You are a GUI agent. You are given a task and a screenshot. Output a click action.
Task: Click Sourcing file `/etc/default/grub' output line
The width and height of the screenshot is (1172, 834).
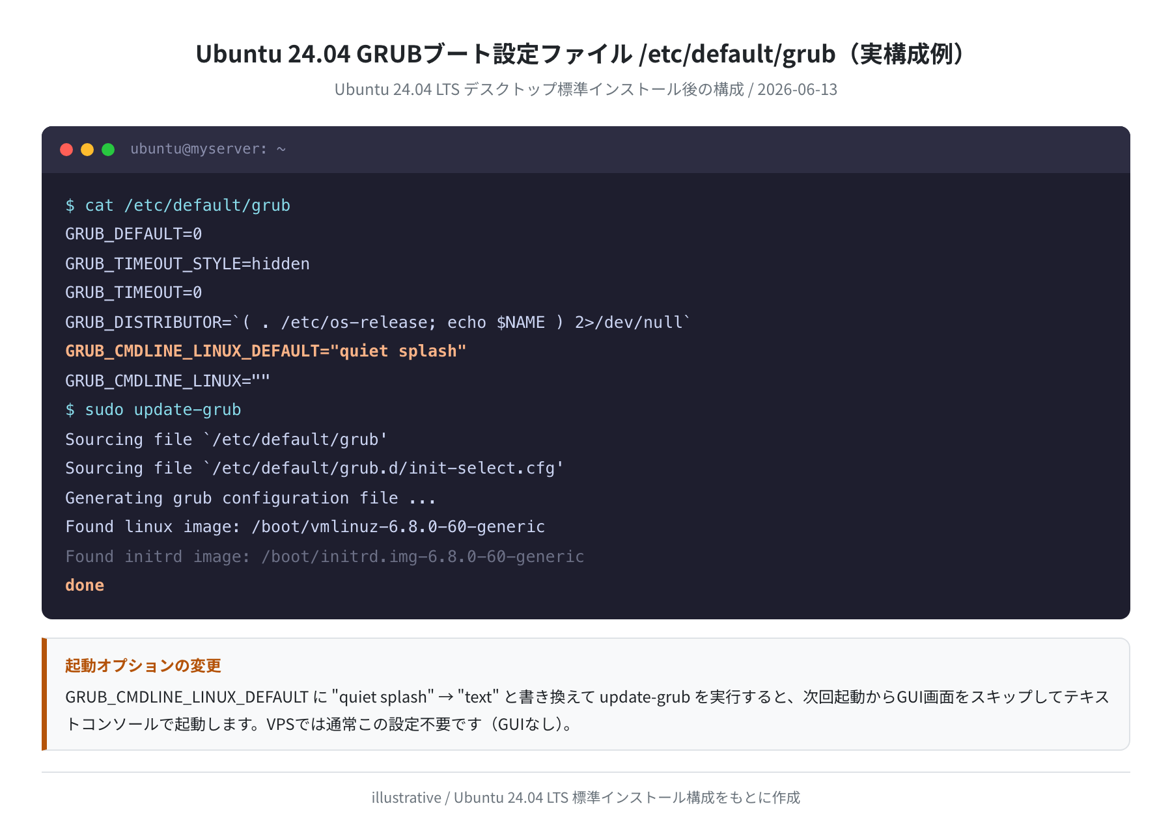227,440
